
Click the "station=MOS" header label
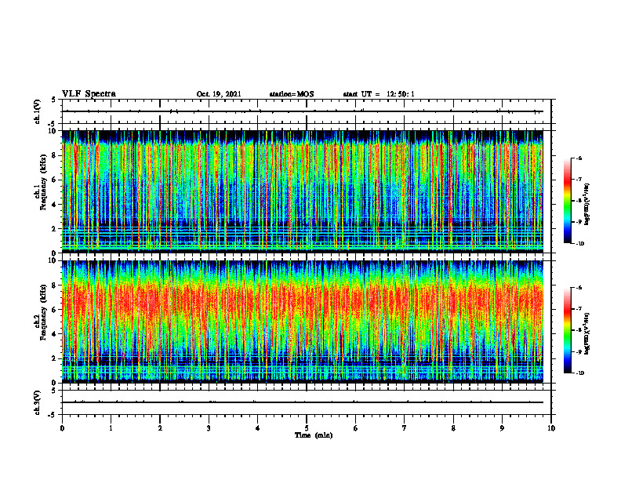[292, 94]
